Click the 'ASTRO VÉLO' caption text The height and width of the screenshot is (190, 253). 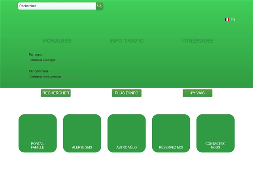click(x=126, y=148)
